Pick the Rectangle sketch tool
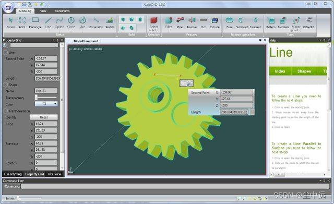 [35, 23]
